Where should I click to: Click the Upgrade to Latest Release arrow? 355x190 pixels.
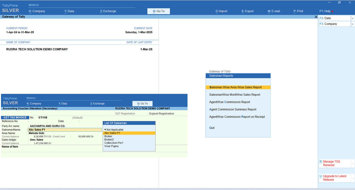(352, 178)
